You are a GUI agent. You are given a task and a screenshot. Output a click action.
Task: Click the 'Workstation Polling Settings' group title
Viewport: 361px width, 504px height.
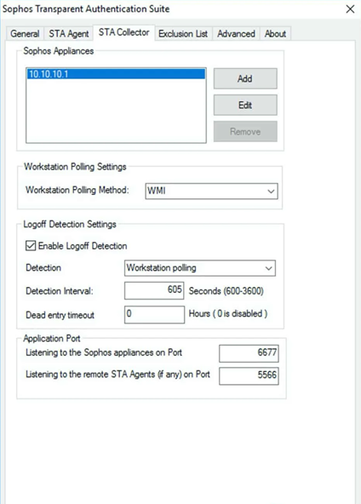click(75, 167)
